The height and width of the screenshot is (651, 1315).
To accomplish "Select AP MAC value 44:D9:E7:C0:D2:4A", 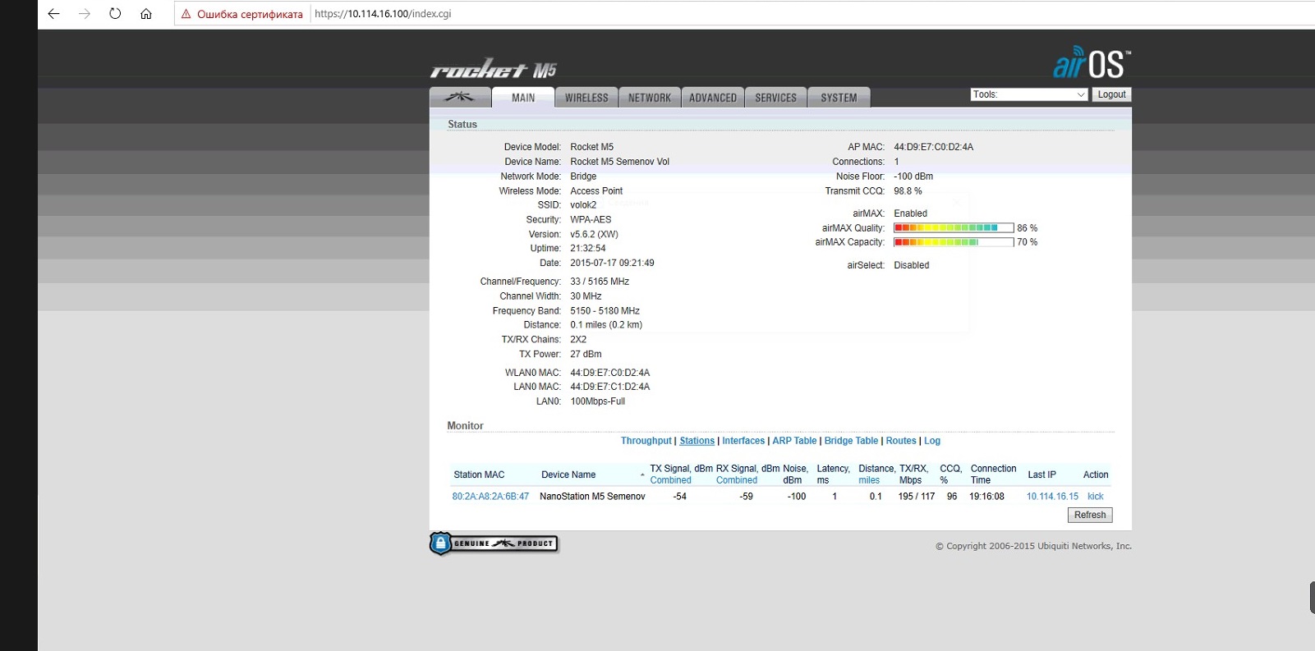I will pos(933,147).
